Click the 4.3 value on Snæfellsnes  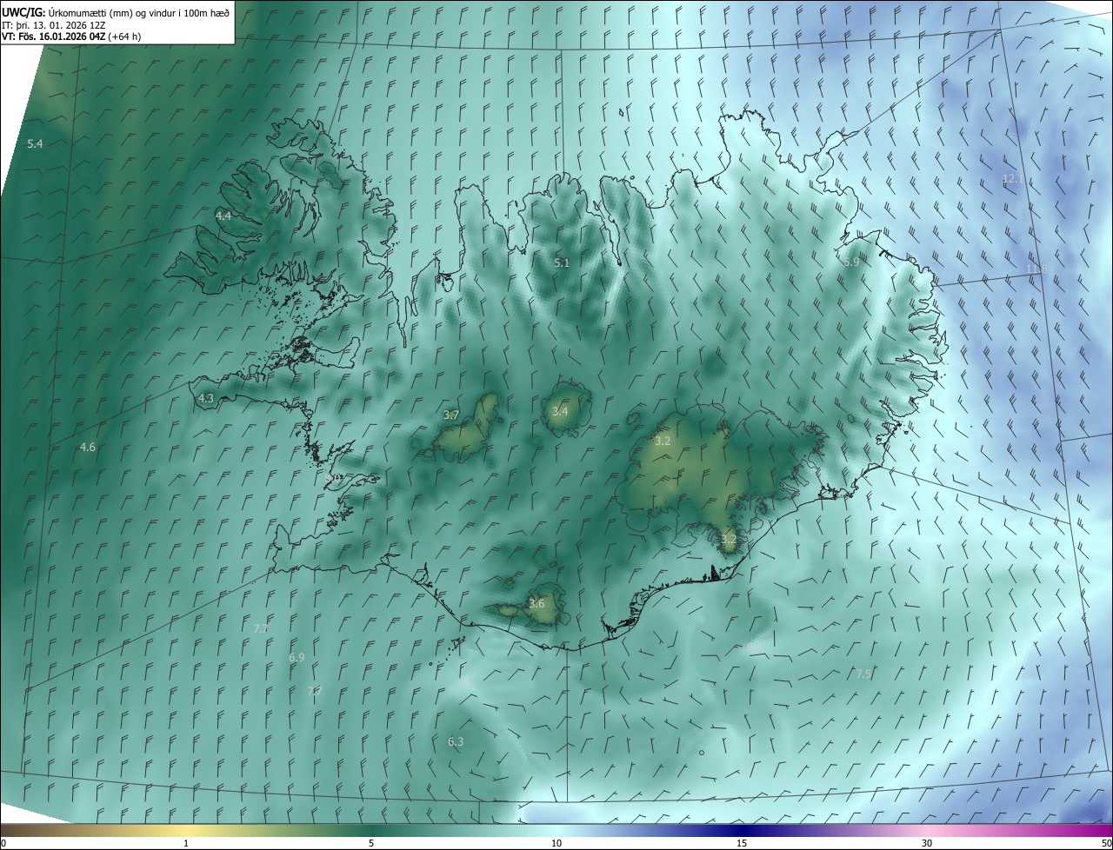point(206,398)
